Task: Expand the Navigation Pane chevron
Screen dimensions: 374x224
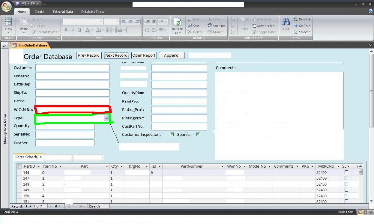Action: click(x=5, y=46)
